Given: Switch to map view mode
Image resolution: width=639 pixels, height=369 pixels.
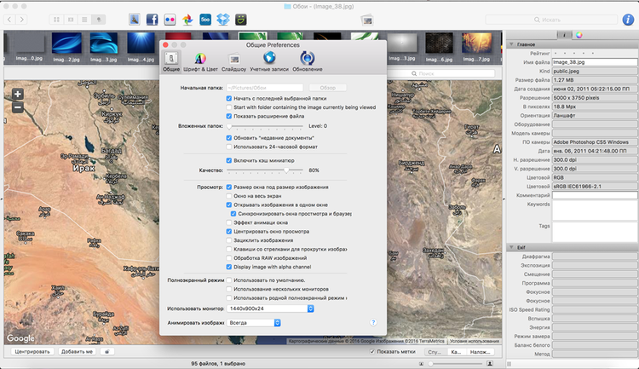Looking at the screenshot, I should [99, 19].
